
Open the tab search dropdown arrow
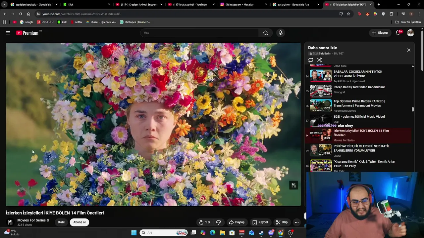coord(4,5)
